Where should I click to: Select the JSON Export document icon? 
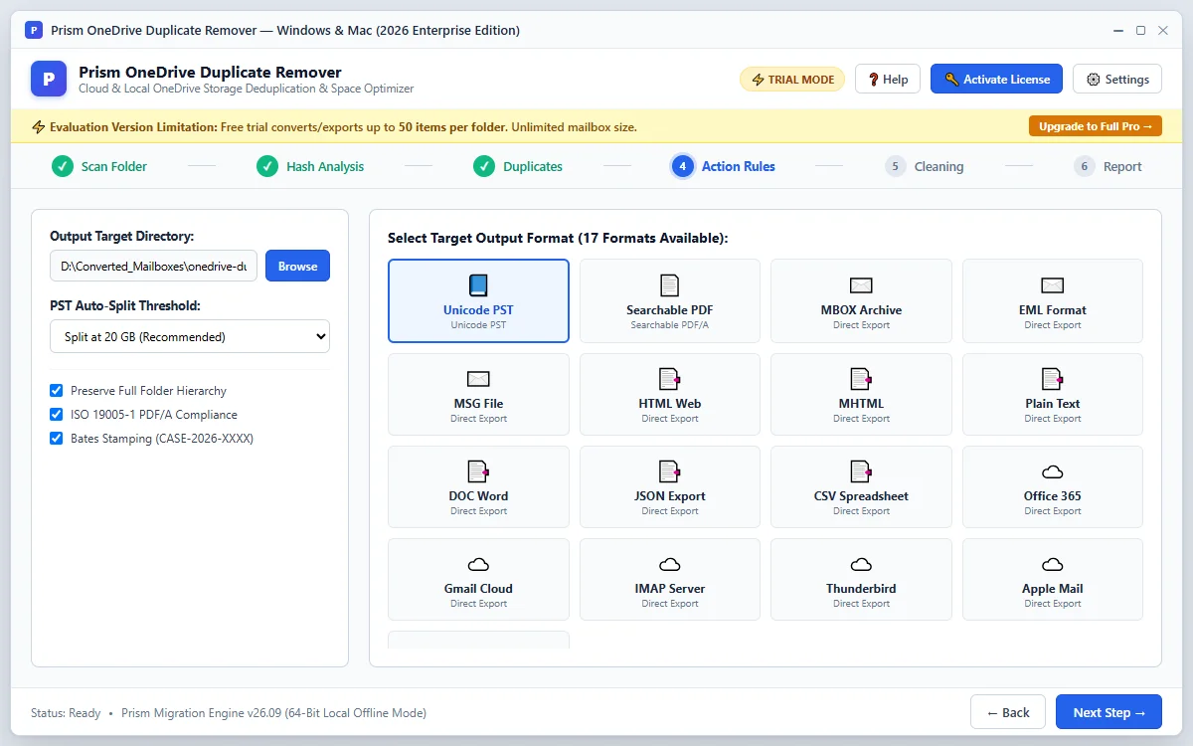pos(670,471)
